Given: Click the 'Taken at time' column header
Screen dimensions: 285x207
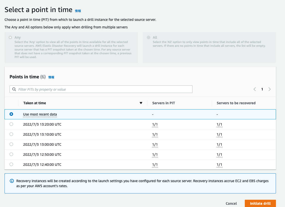Looking at the screenshot, I should (x=34, y=103).
